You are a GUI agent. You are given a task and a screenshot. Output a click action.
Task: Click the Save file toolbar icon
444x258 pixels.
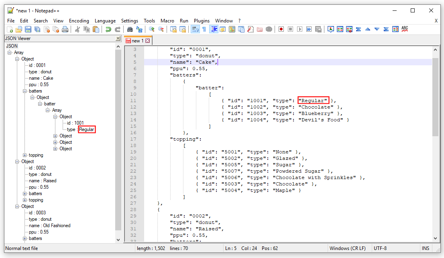[x=28, y=29]
